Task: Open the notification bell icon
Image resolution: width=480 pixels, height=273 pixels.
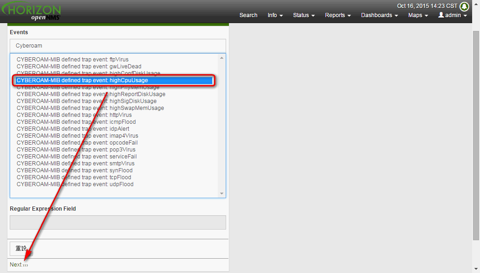Action: [x=464, y=6]
